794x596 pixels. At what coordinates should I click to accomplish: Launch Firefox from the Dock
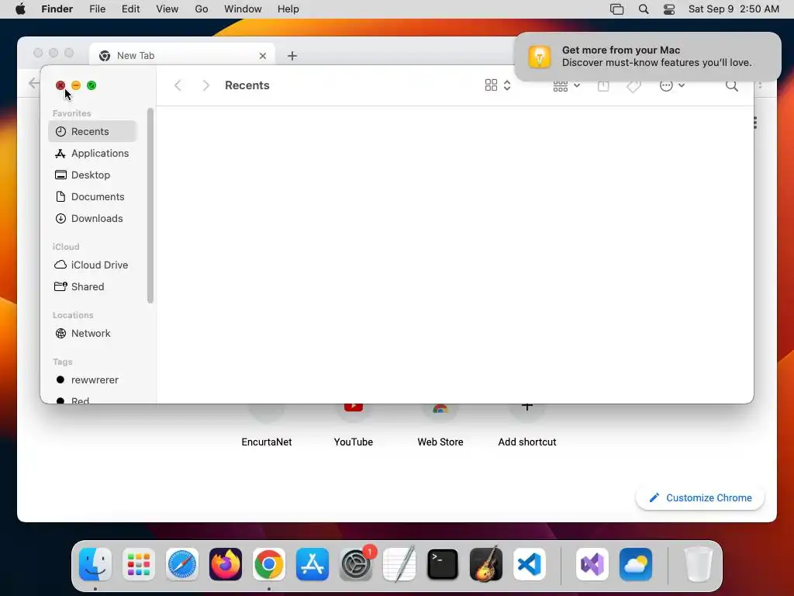226,564
